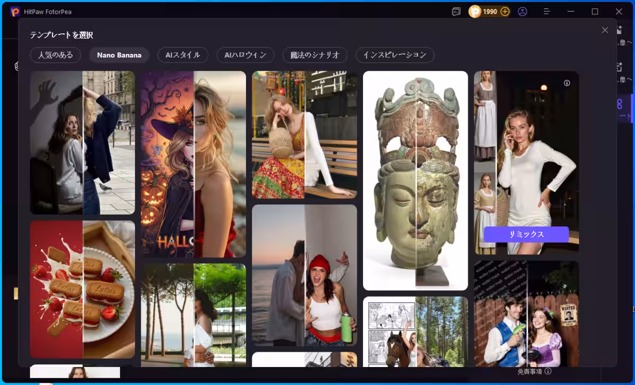Switch to the AIスタイル tab

pyautogui.click(x=183, y=55)
